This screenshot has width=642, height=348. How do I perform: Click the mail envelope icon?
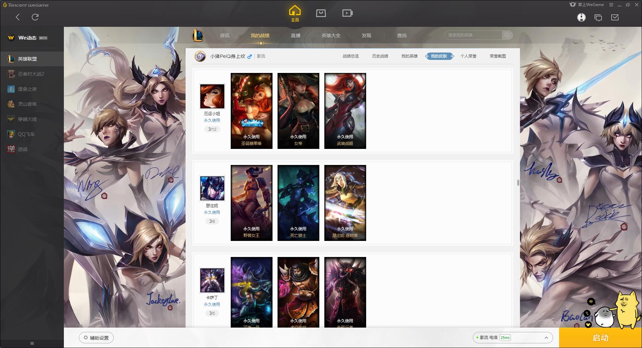615,17
